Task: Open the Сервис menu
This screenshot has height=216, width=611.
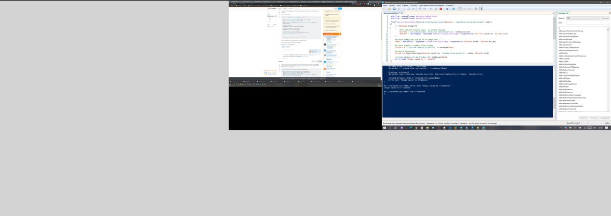Action: click(405, 5)
